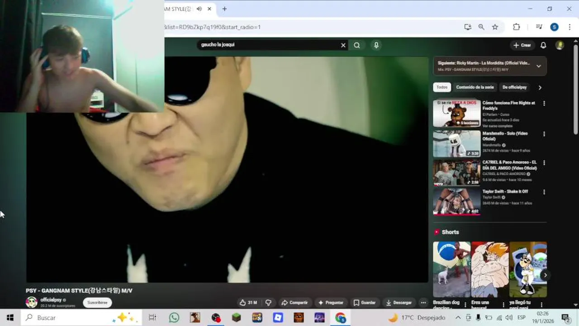The height and width of the screenshot is (326, 579).
Task: Open options for the Eres una basura Short
Action: pyautogui.click(x=503, y=305)
